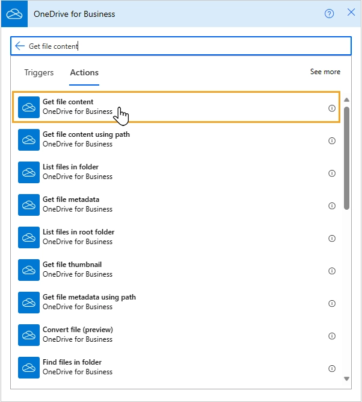Click the cloud icon for Get file content using path
Screen dimensions: 362x402
pos(29,140)
